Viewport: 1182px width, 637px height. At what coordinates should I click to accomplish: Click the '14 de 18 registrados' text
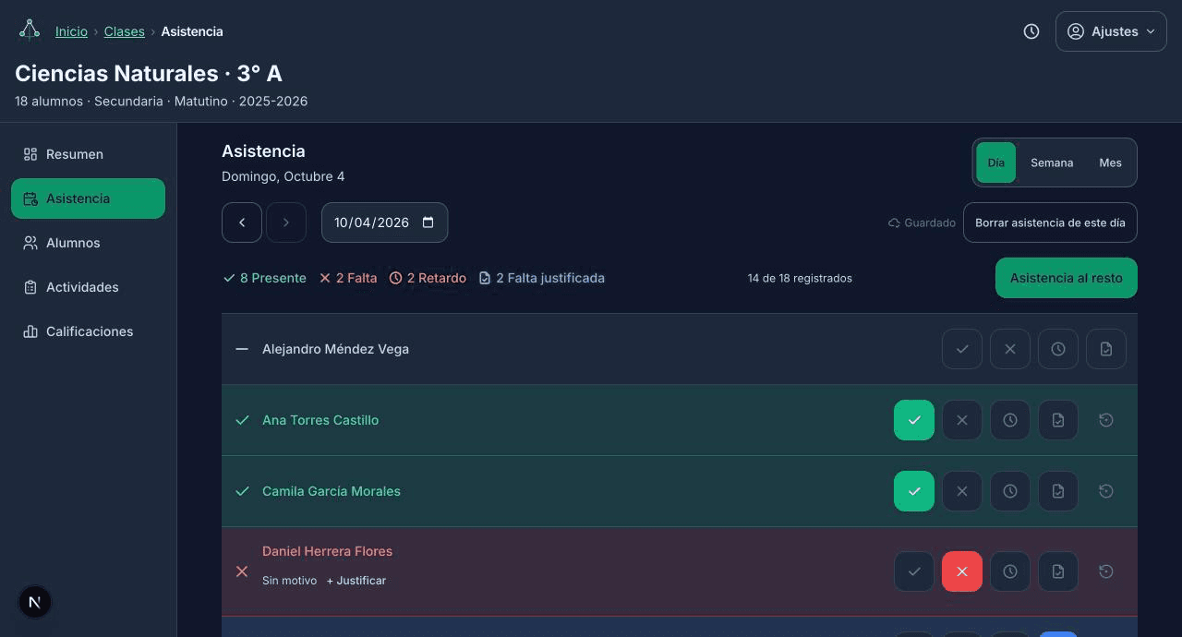[800, 278]
